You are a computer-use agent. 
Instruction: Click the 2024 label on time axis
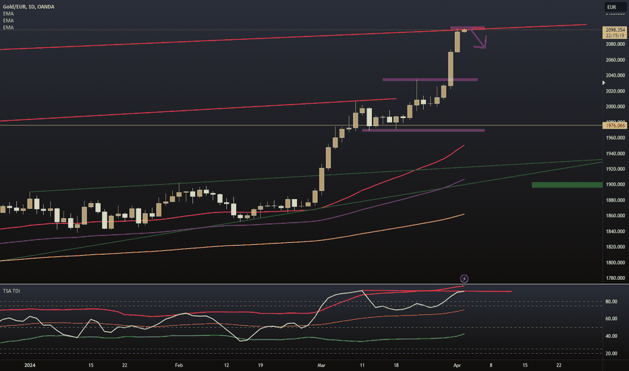(x=30, y=366)
